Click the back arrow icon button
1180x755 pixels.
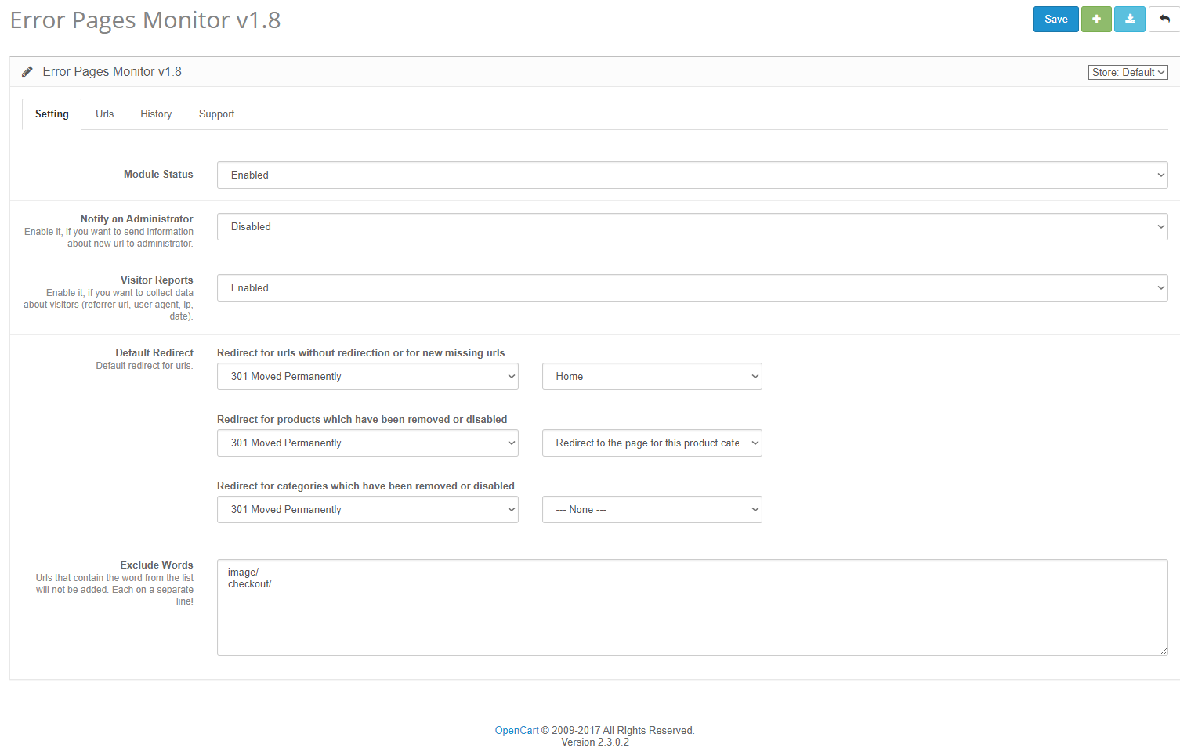pos(1164,20)
